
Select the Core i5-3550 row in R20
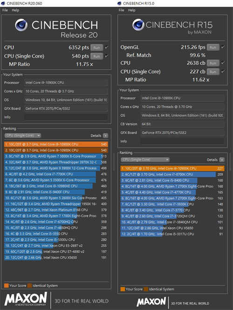click(56, 234)
